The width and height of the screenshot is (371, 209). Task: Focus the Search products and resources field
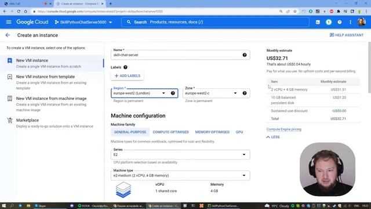(215, 22)
